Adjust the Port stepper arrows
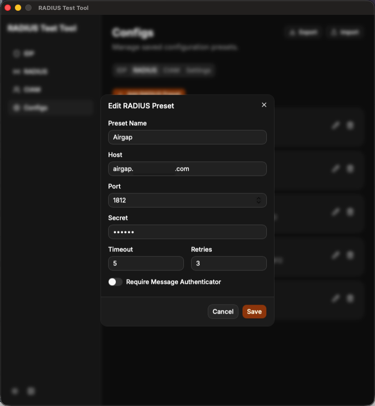The height and width of the screenshot is (406, 375). click(x=258, y=200)
